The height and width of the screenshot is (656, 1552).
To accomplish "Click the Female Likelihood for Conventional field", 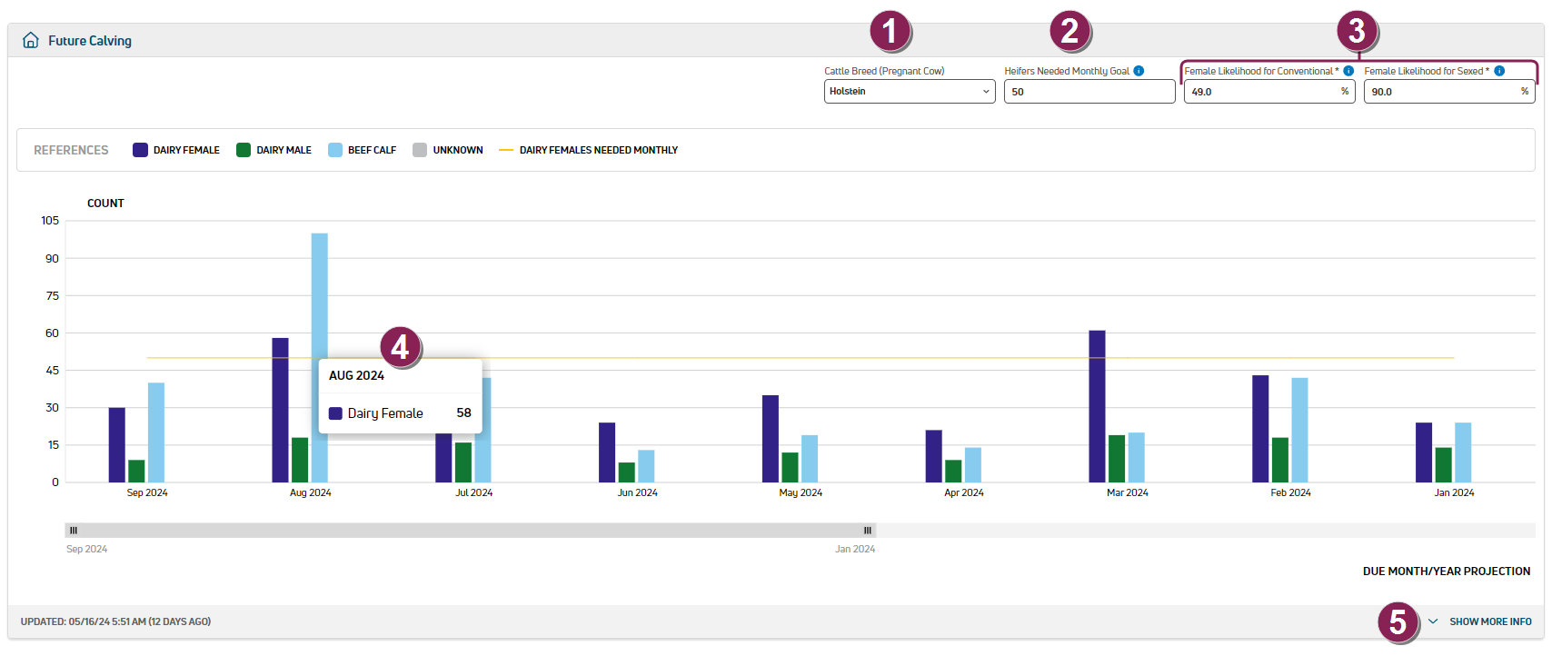I will point(1263,92).
